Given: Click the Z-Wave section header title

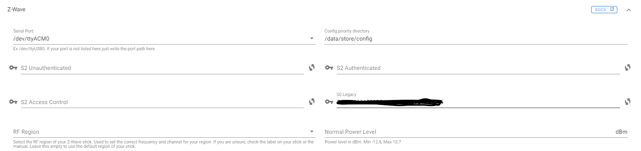Looking at the screenshot, I should click(16, 9).
